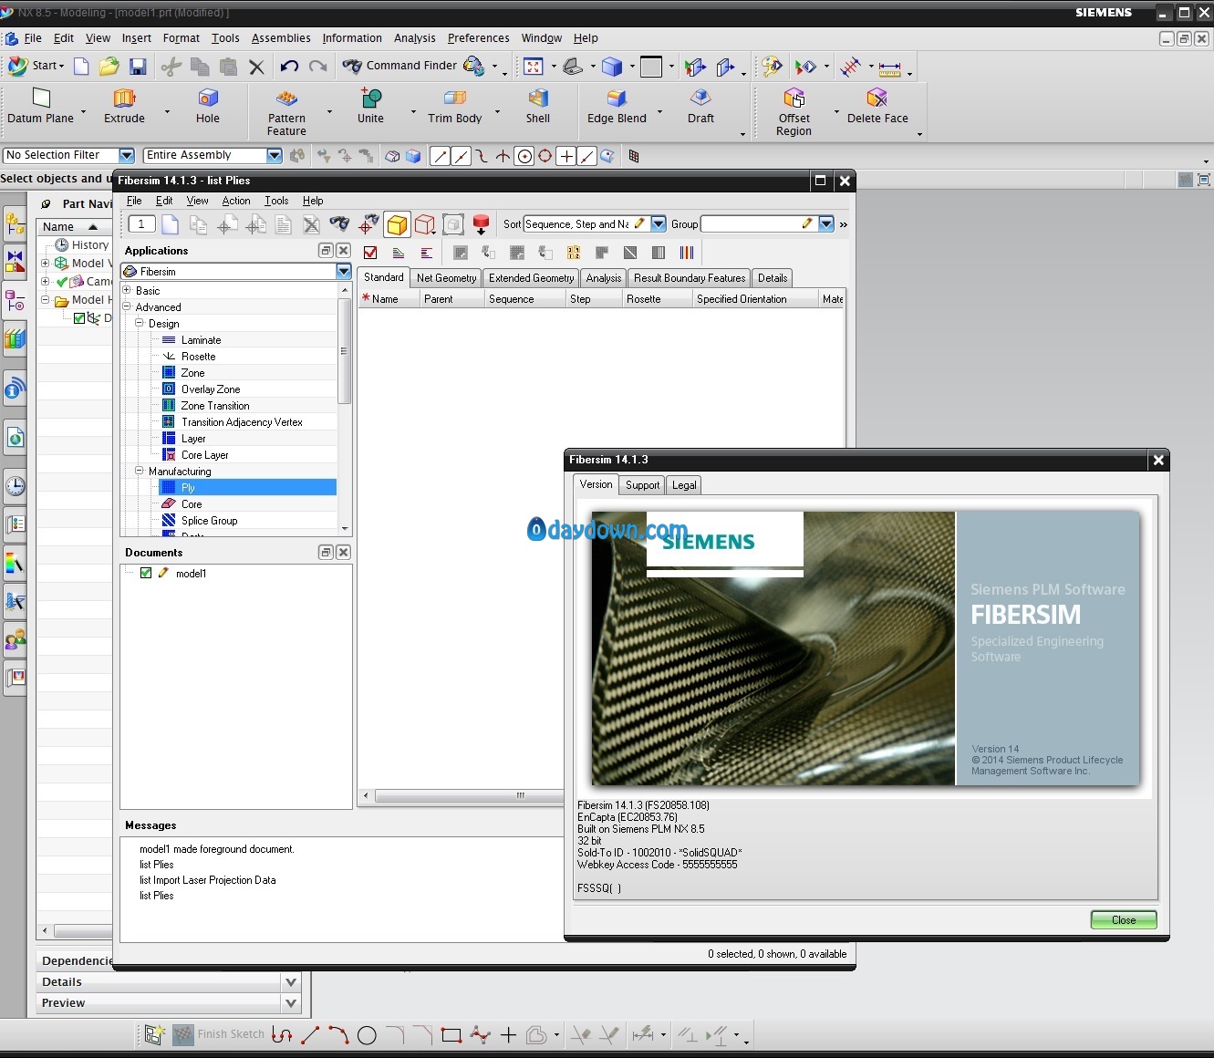
Task: Select the Unite boolean tool
Action: [370, 106]
